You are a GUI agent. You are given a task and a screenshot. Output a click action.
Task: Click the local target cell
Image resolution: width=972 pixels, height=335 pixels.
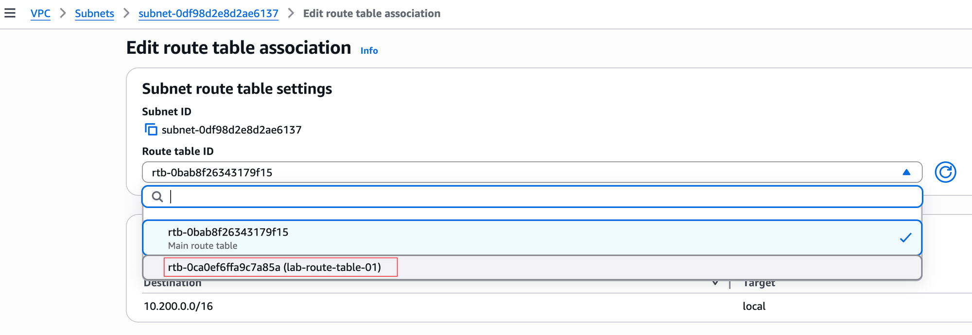754,306
